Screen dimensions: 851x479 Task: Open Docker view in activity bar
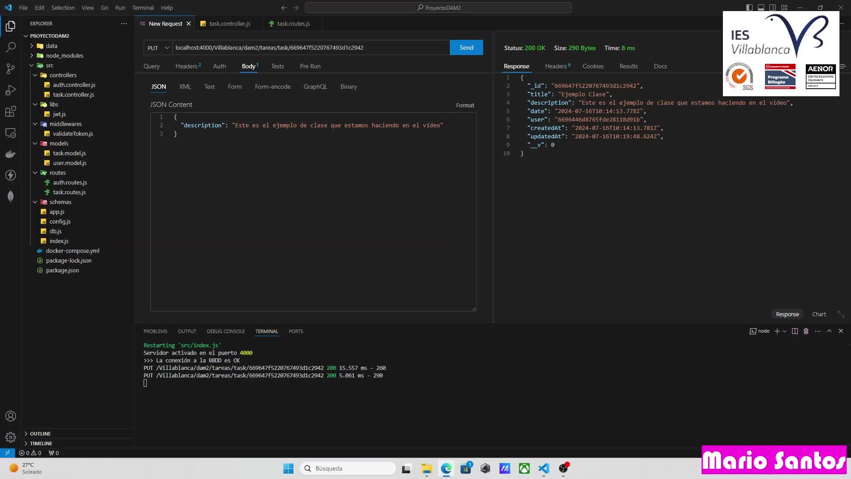pyautogui.click(x=11, y=154)
